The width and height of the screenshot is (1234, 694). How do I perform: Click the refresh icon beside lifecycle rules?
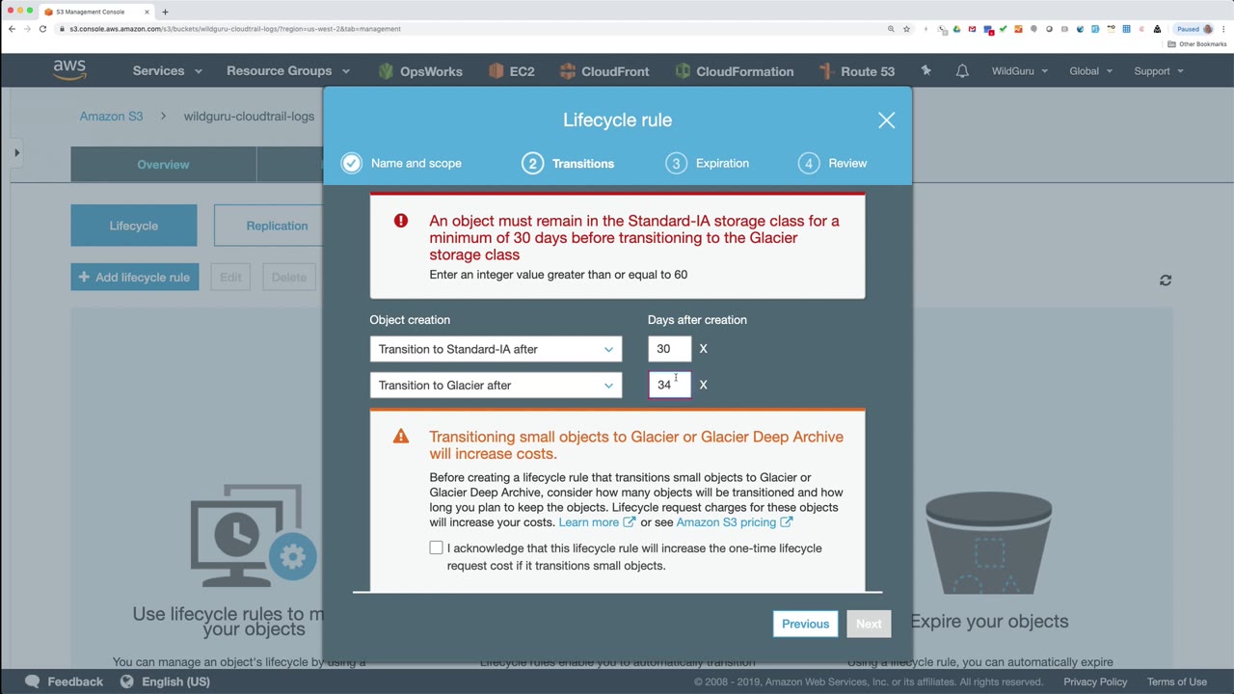point(1166,280)
